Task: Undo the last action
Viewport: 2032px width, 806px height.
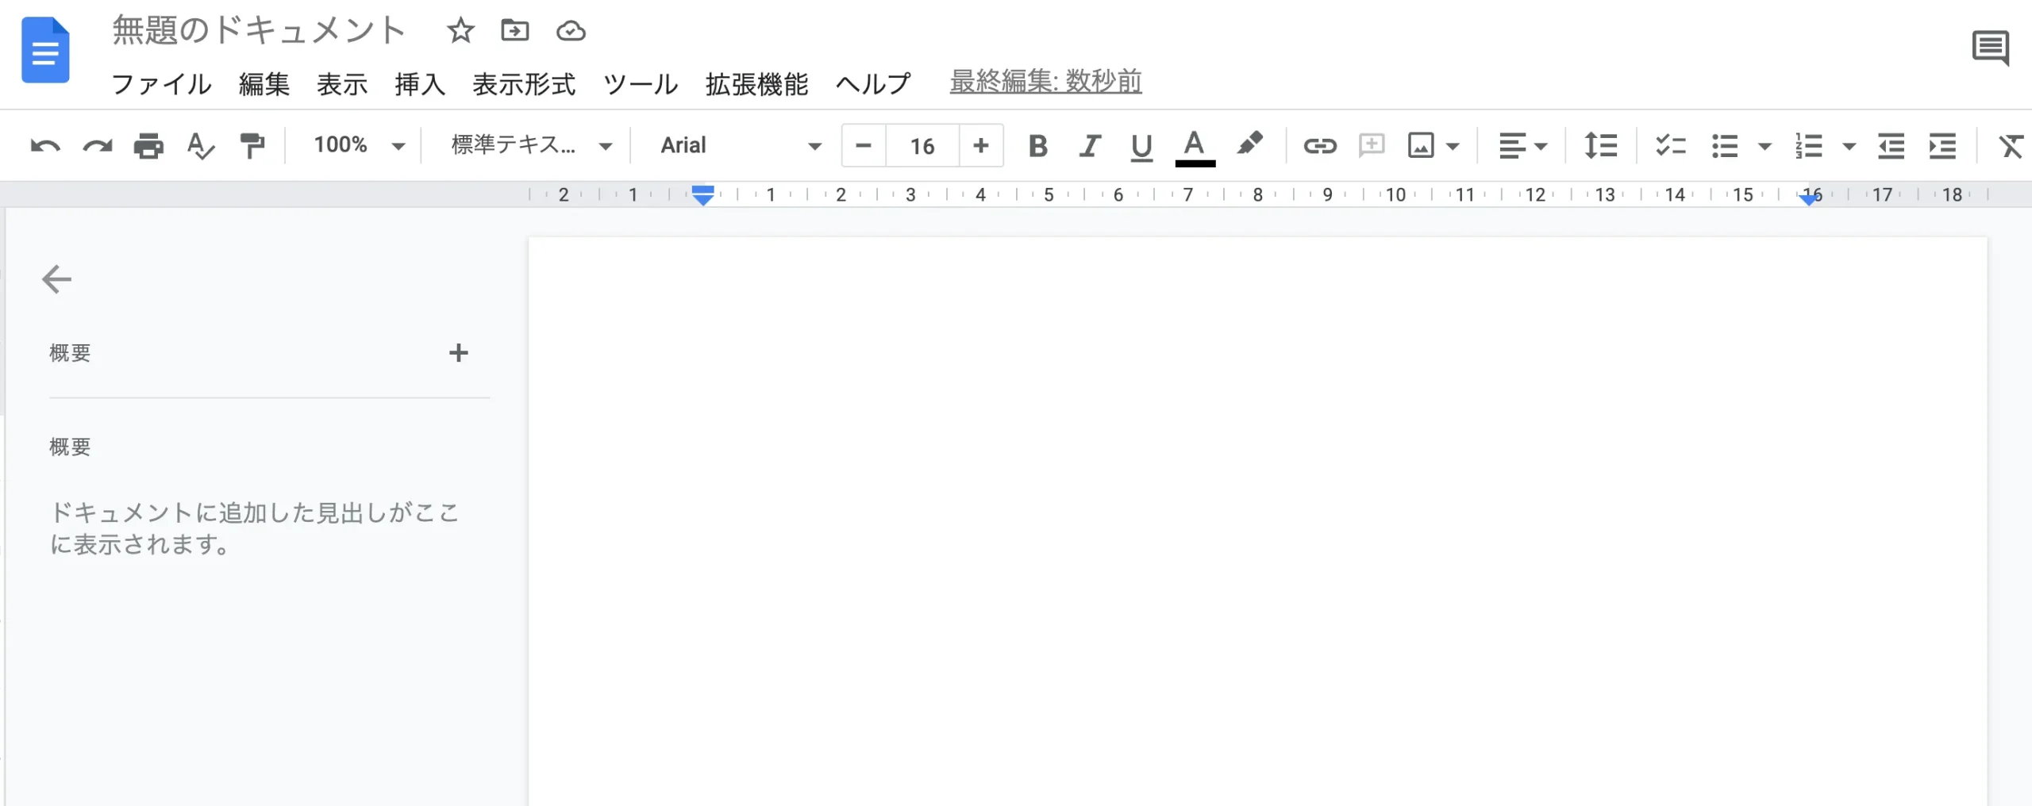Action: click(x=45, y=146)
